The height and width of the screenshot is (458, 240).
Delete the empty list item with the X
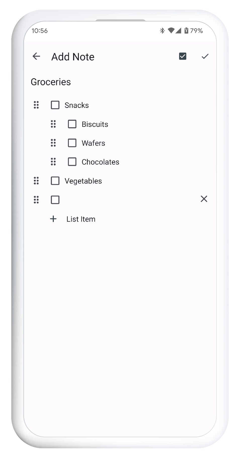(x=204, y=199)
